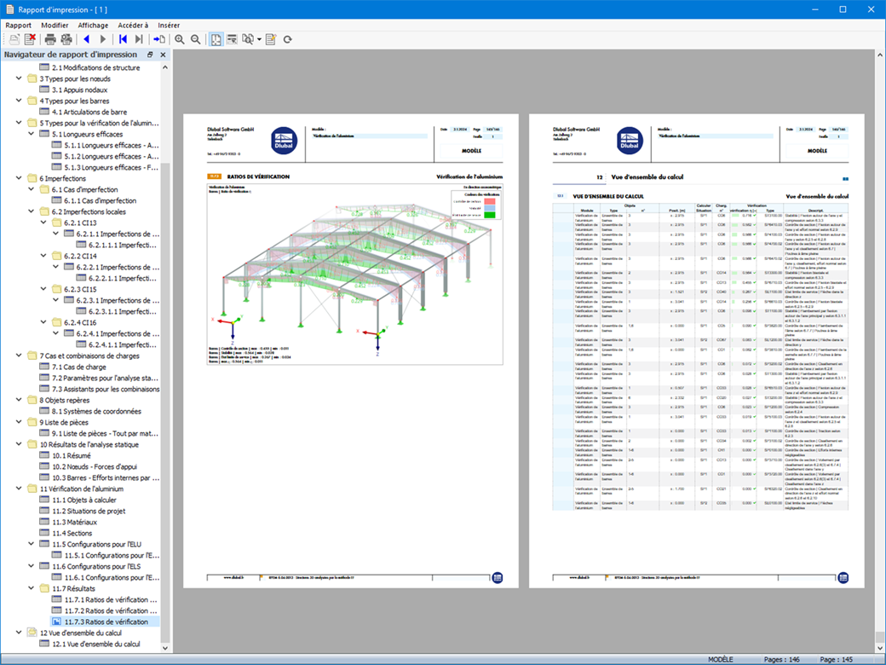Select '11.5 Configurations pour l'ELU' item
The image size is (886, 665).
coord(96,544)
